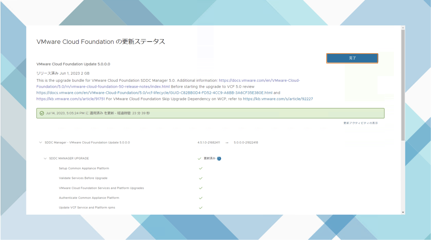The height and width of the screenshot is (240, 431).
Task: Click the source version 4.5.1.0-21682411
Action: [209, 142]
